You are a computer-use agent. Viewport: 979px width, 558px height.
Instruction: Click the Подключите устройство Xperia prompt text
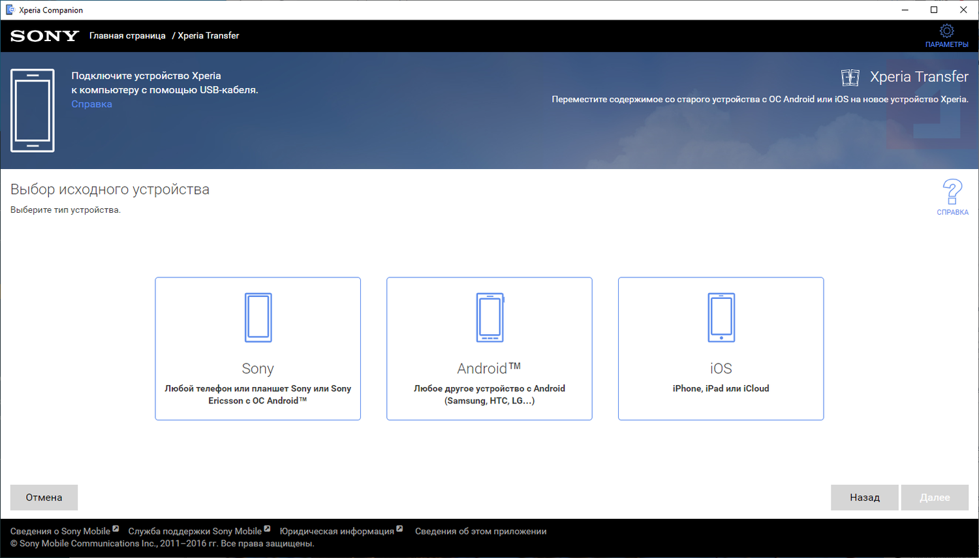coord(164,83)
